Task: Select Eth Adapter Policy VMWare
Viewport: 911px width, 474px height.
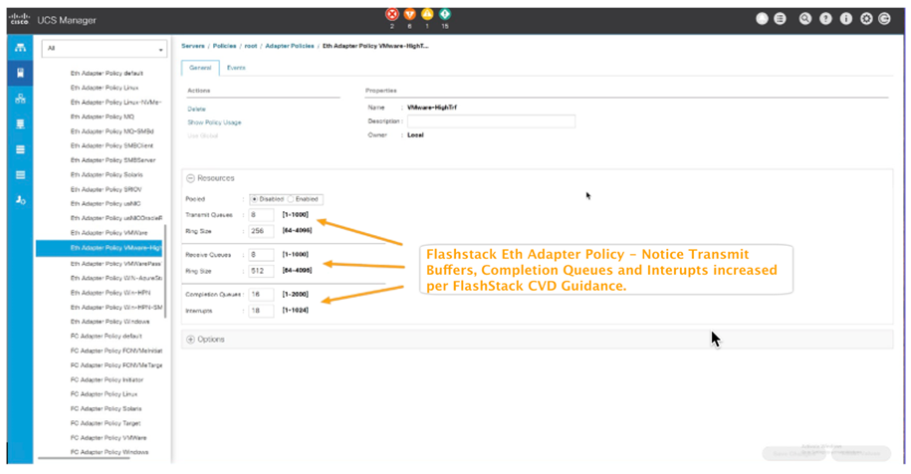Action: coord(109,233)
